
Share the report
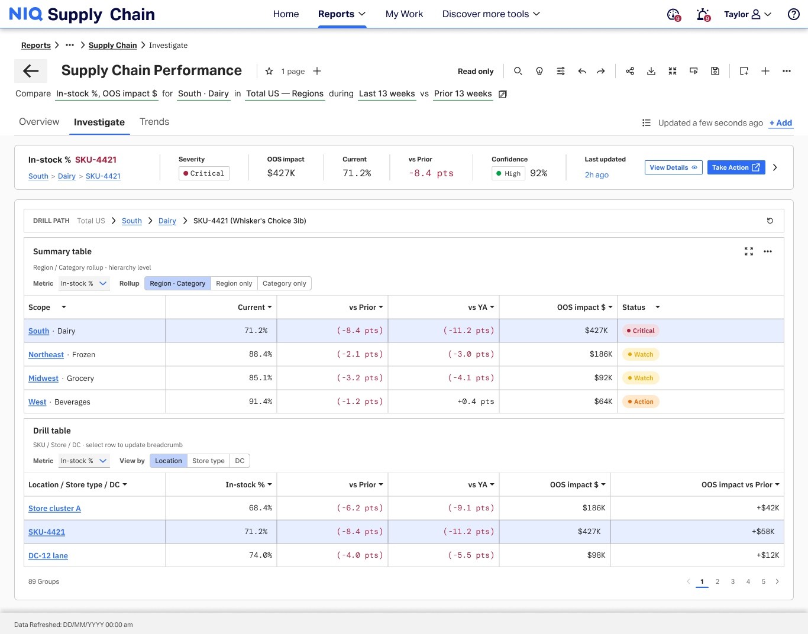(630, 71)
